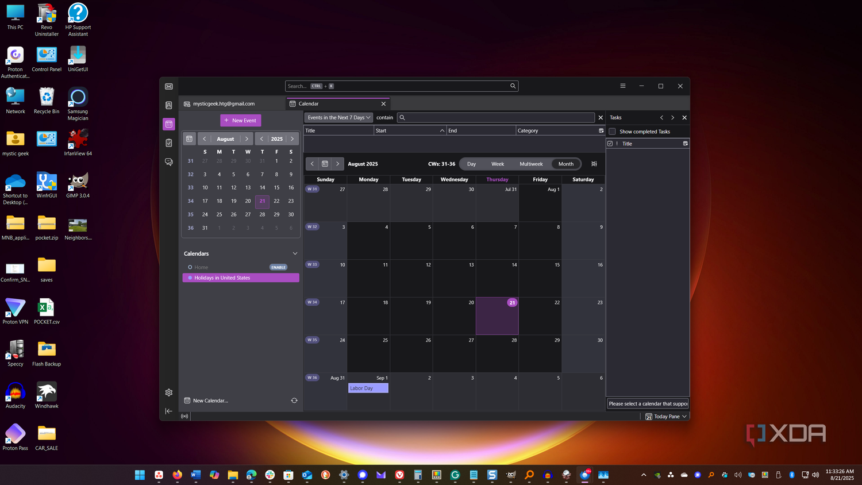Open calendar view layout control icon
Viewport: 862px width, 485px height.
[x=594, y=164]
